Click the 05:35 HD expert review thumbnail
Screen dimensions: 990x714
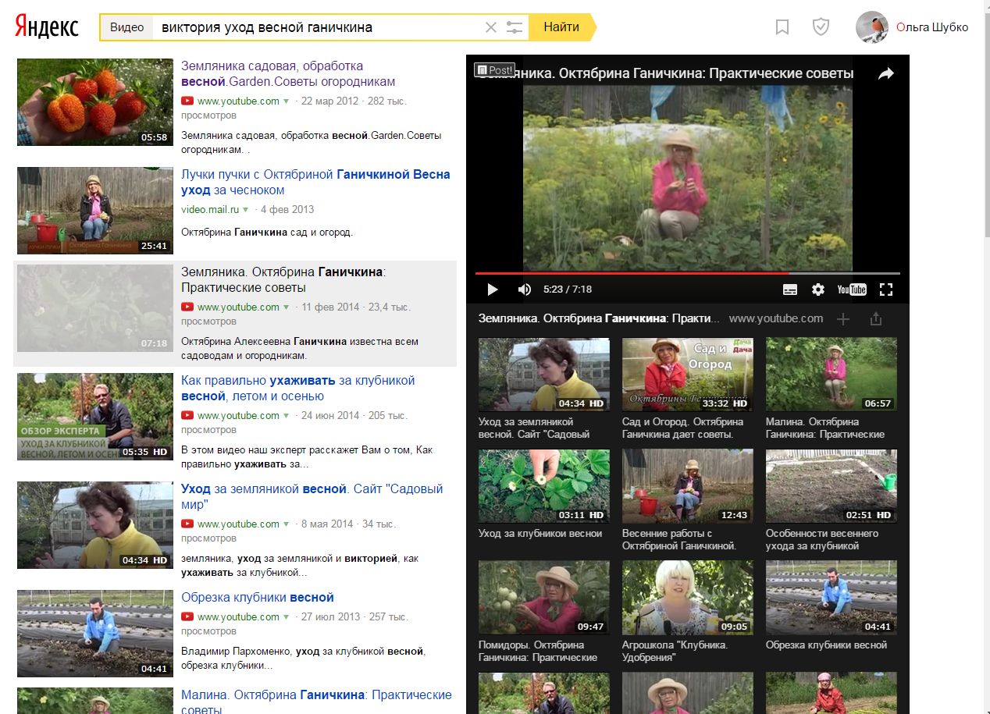tap(94, 417)
